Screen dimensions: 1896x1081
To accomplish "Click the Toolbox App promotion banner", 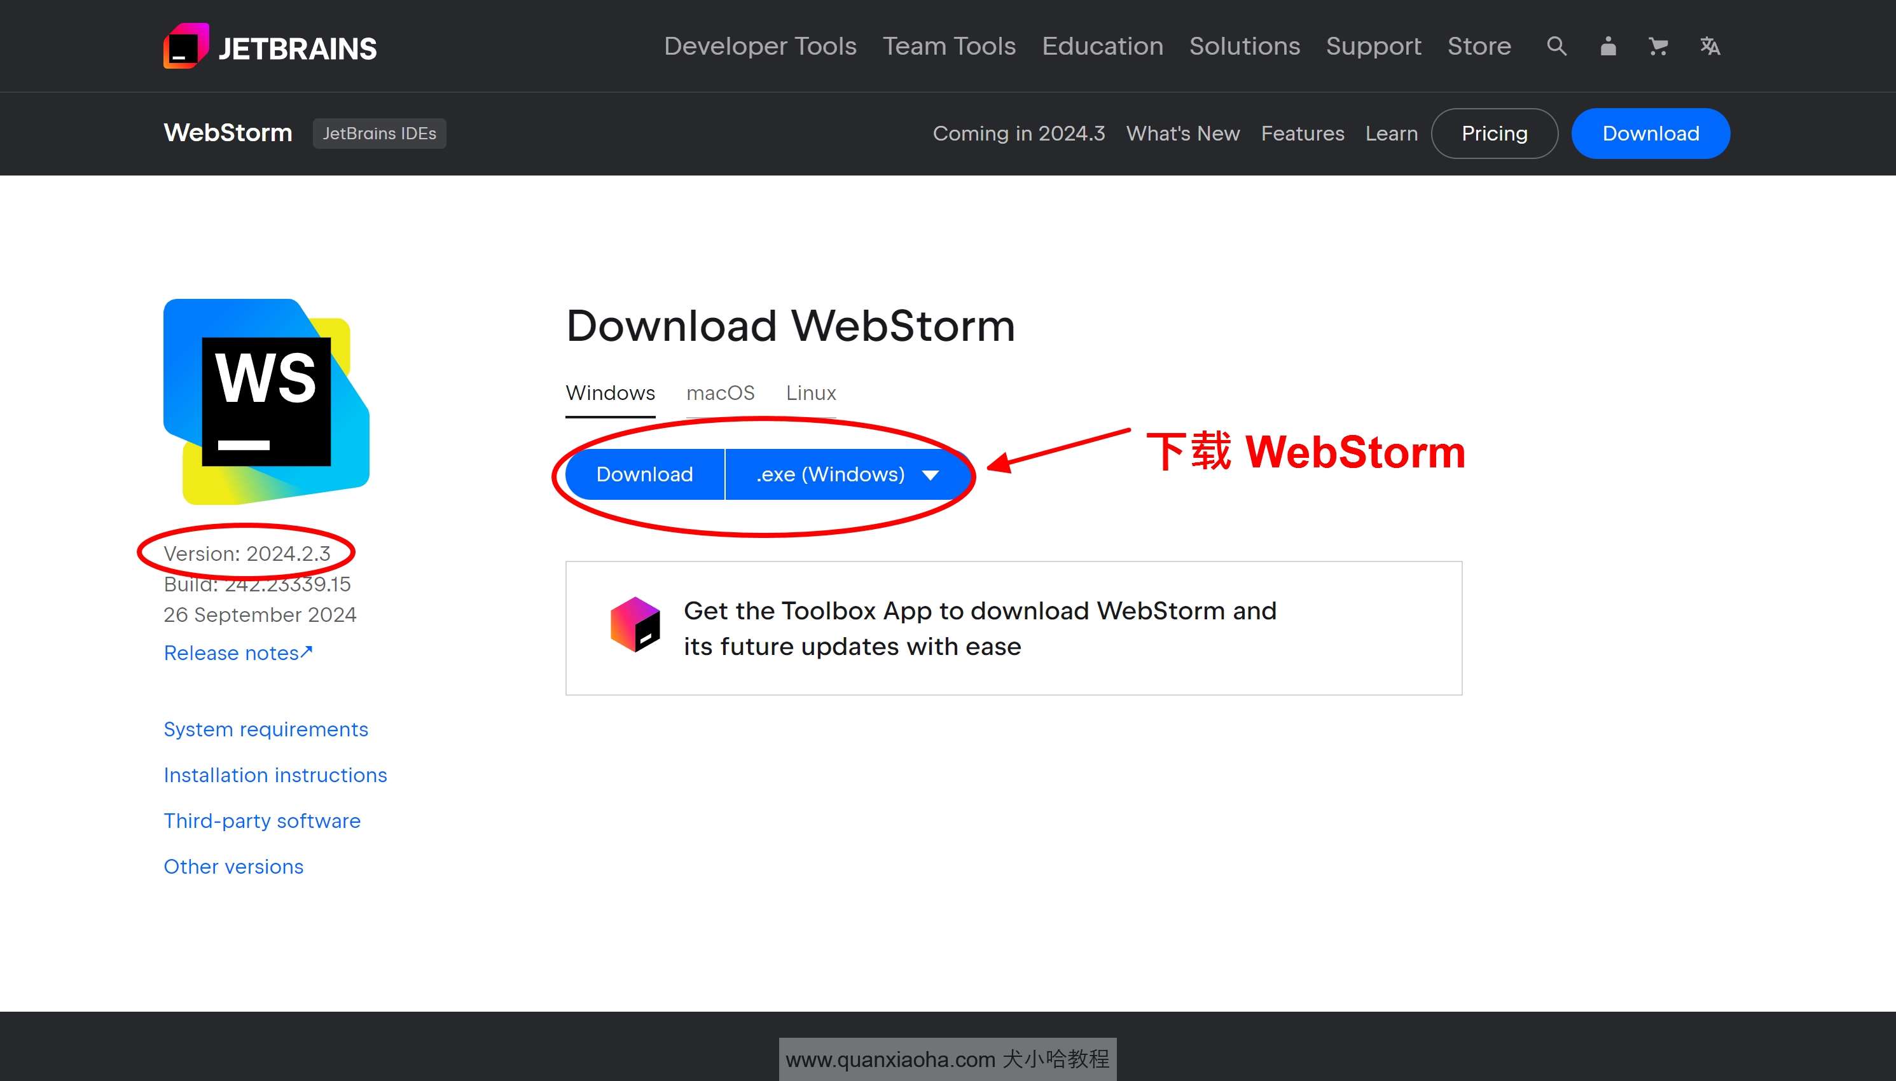I will coord(1013,628).
